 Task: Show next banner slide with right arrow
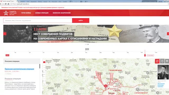point(168,34)
